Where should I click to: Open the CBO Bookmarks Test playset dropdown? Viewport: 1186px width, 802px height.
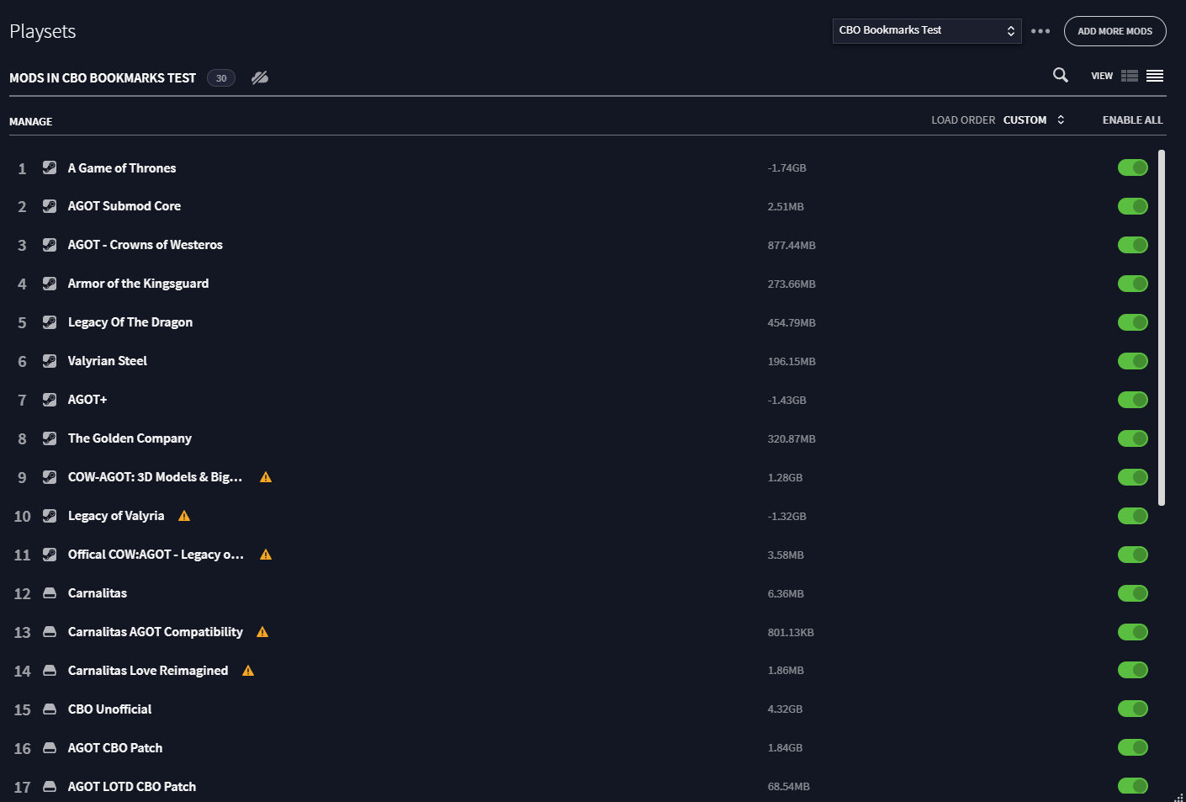[927, 30]
